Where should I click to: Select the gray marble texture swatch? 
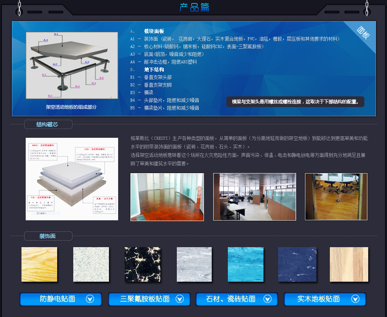pos(194,264)
